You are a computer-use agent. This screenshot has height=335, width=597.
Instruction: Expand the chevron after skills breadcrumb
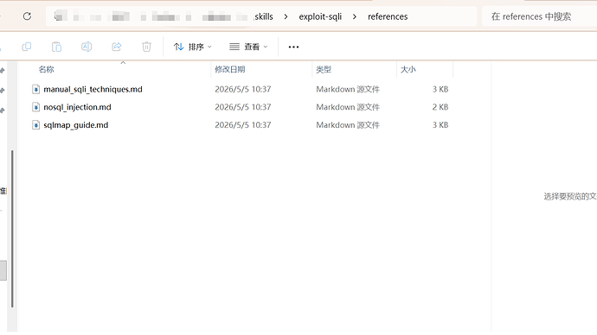click(x=286, y=16)
